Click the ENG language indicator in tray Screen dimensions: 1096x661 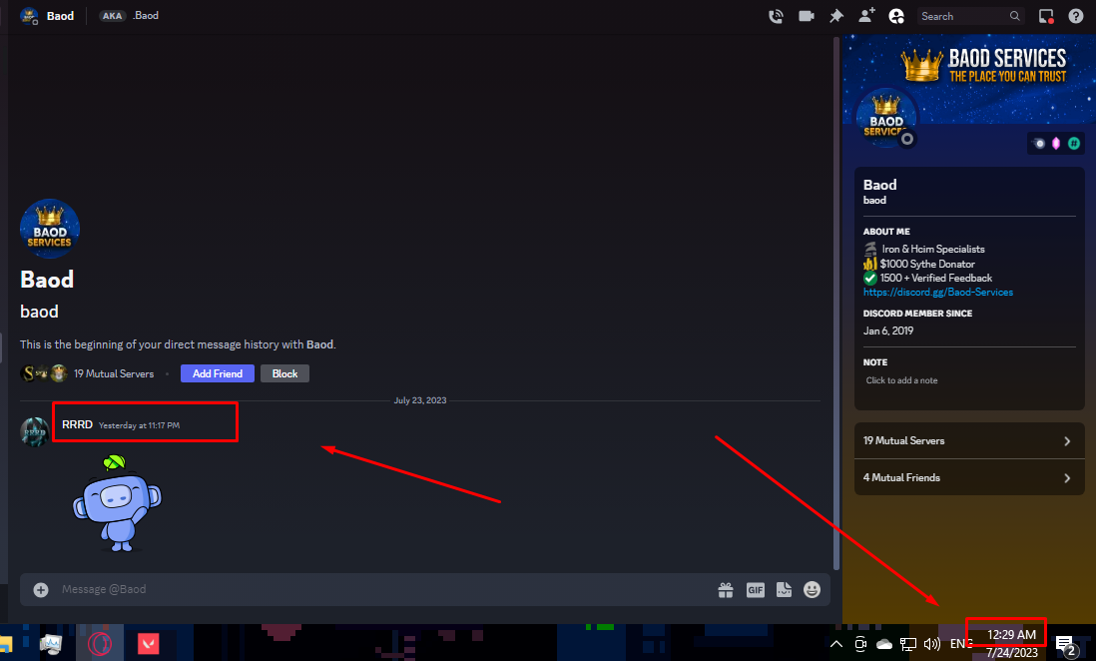click(x=961, y=643)
